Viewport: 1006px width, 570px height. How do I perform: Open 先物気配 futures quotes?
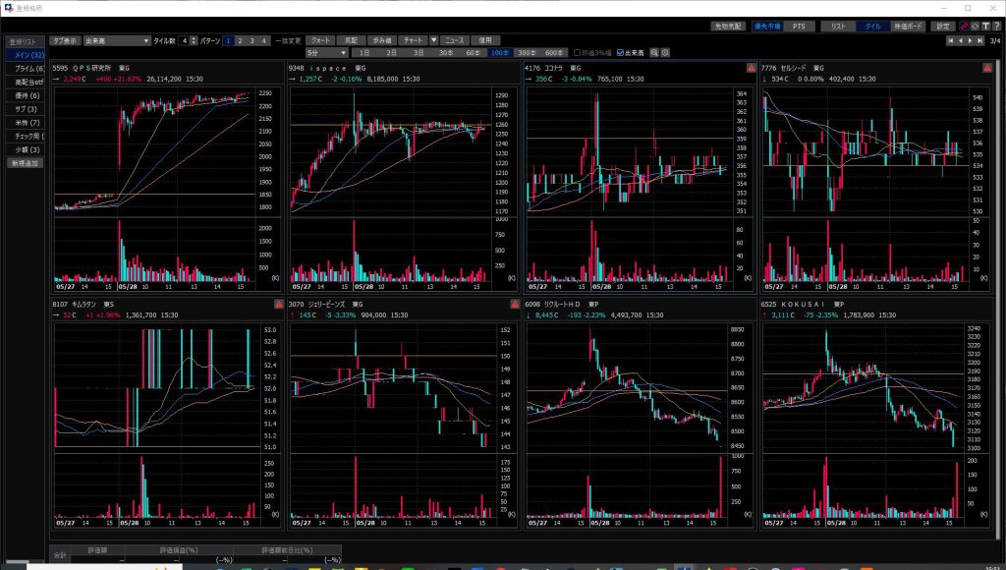(728, 27)
